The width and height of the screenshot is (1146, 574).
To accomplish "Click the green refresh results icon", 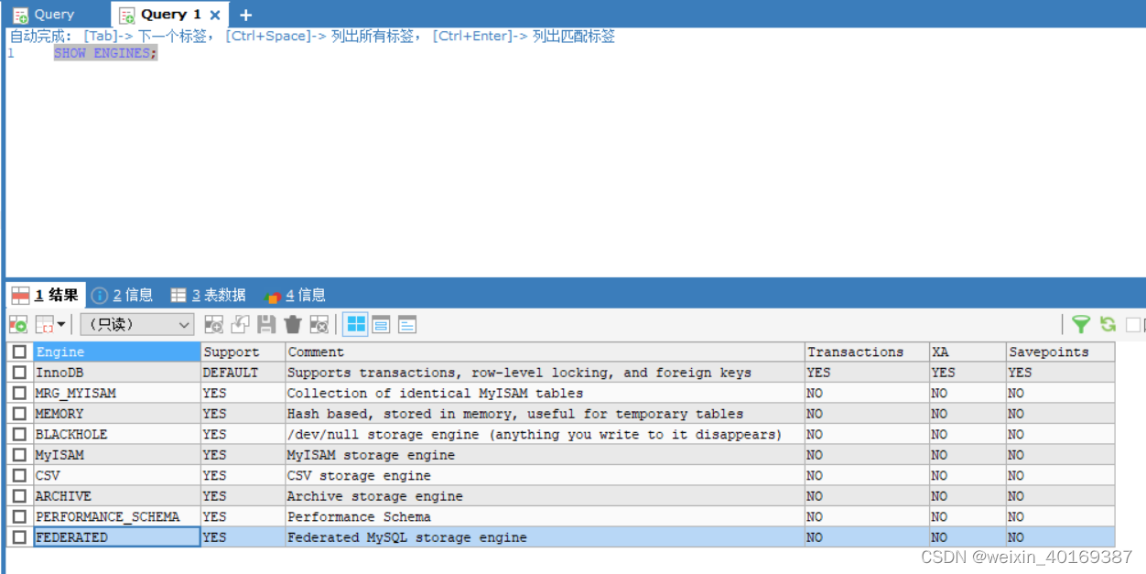I will pos(1108,324).
